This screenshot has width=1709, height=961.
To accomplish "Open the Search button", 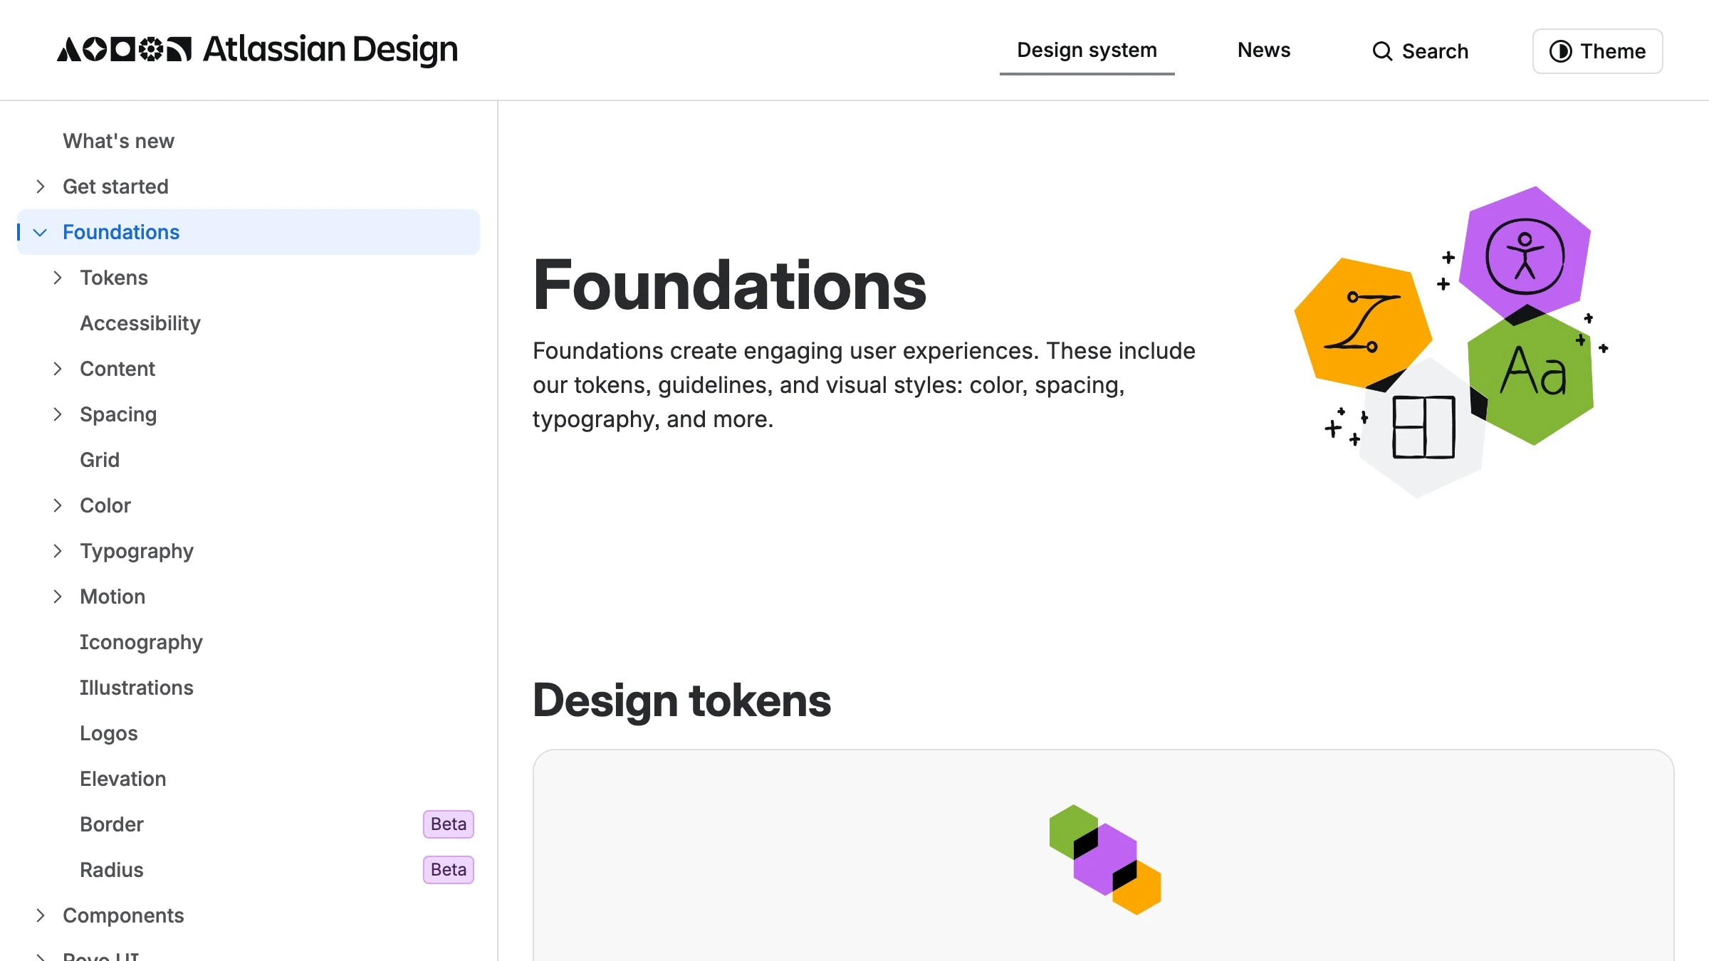I will pyautogui.click(x=1420, y=51).
